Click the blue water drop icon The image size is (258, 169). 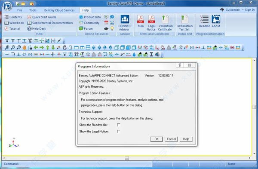(134, 54)
